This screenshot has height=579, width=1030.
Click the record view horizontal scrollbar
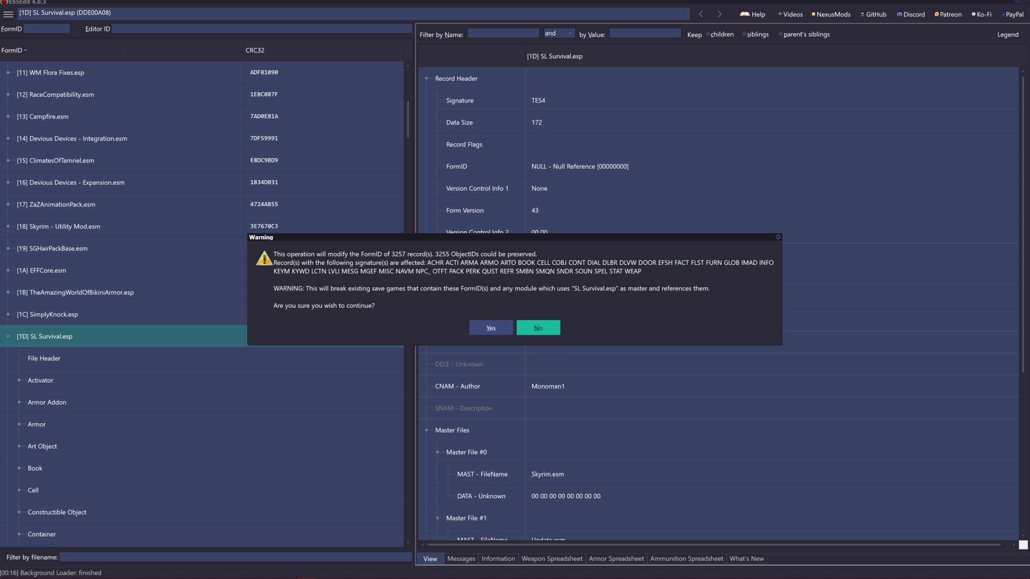pos(714,545)
